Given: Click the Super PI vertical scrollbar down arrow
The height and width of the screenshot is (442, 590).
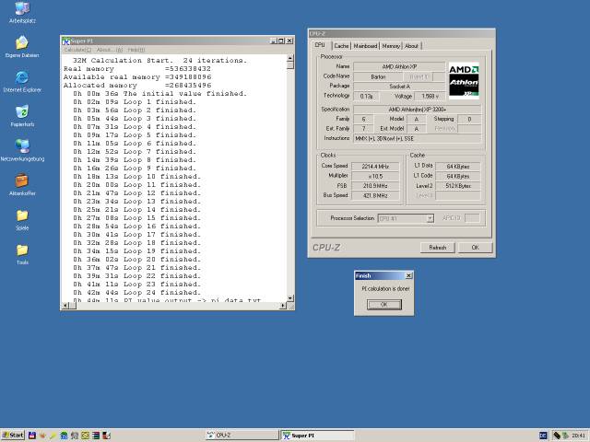Looking at the screenshot, I should pos(290,298).
